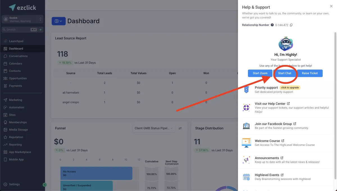Click the Total Values column header

(138, 73)
